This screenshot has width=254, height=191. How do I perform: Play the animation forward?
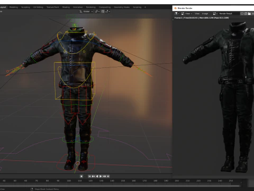coord(101,176)
